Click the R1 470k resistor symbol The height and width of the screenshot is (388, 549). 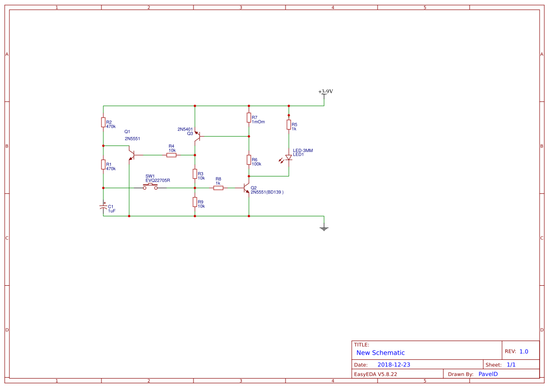(x=103, y=164)
